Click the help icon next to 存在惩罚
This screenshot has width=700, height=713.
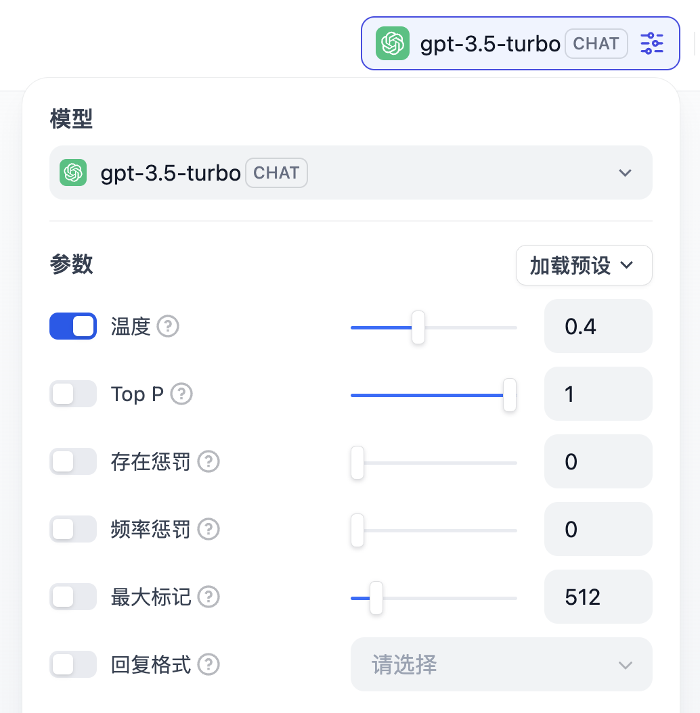[209, 462]
